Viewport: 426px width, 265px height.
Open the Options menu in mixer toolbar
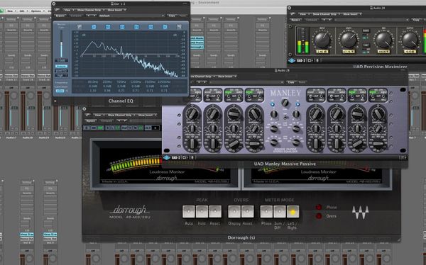[37, 11]
